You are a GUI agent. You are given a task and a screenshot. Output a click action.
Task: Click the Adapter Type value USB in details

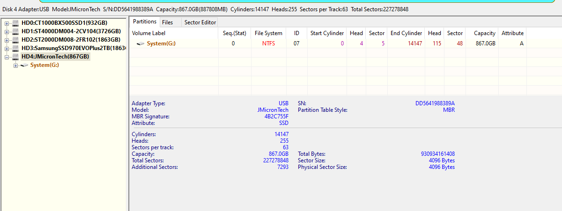coord(283,103)
